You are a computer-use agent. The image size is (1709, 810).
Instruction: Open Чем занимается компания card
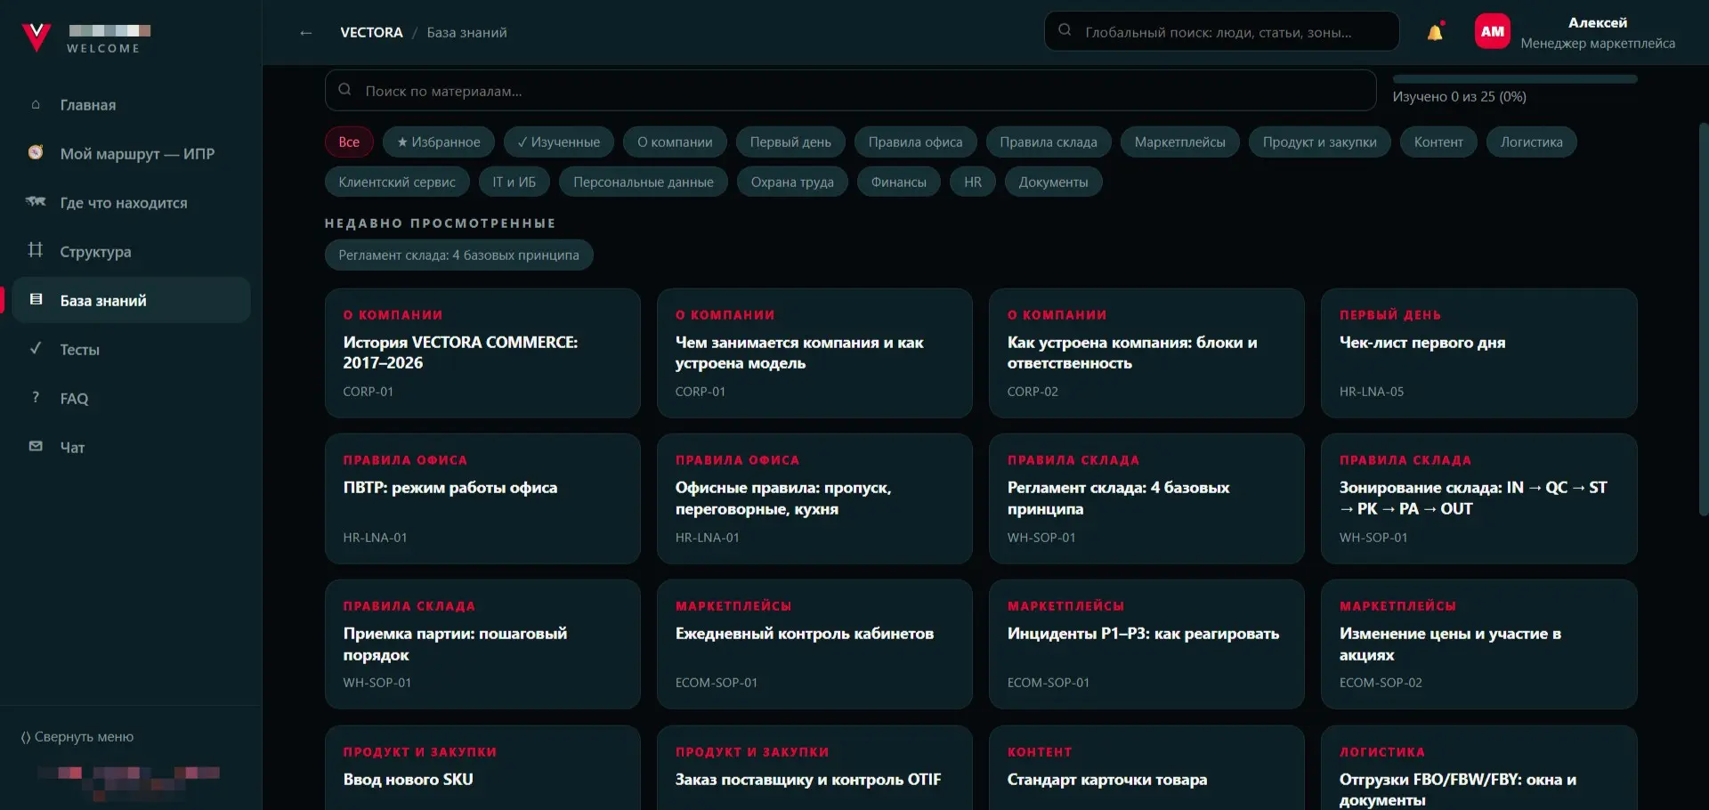(x=814, y=353)
